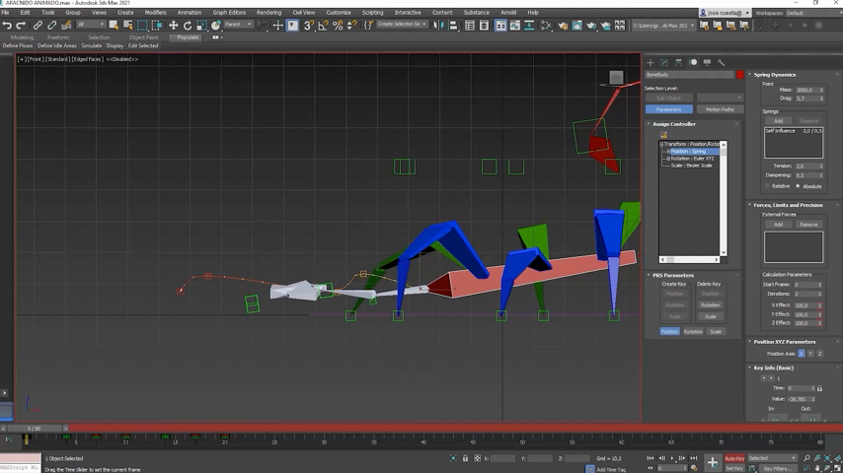Screen dimensions: 843x473
Task: Click the Mass spinner arrows
Action: tap(821, 91)
